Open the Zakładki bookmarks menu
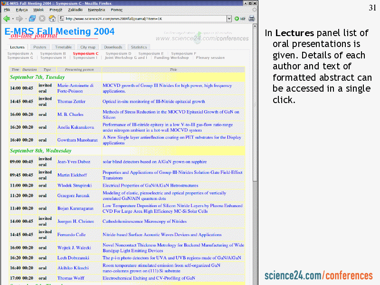Image resolution: width=380 pixels, height=285 pixels. point(75,9)
